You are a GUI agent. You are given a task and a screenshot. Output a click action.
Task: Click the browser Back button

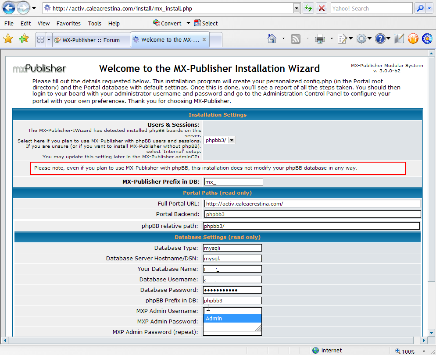click(9, 8)
